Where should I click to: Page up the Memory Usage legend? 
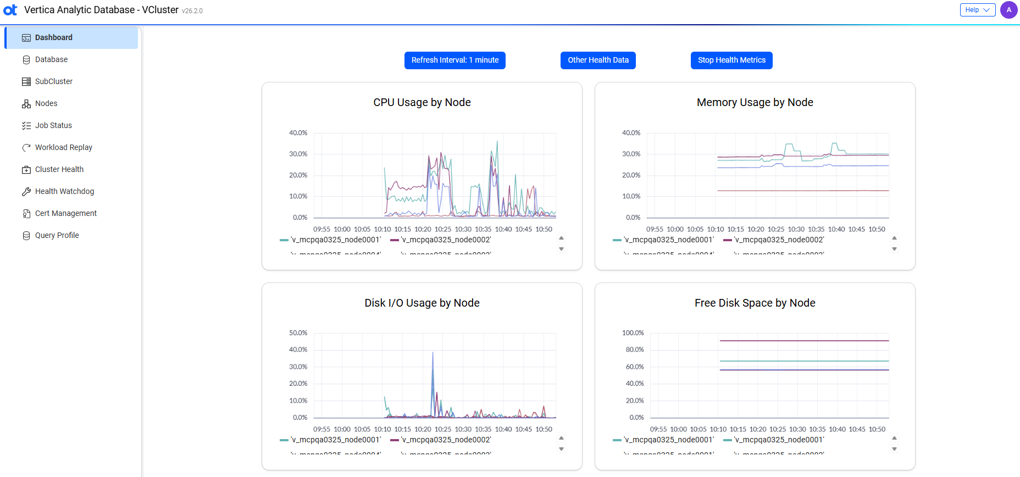pyautogui.click(x=894, y=238)
